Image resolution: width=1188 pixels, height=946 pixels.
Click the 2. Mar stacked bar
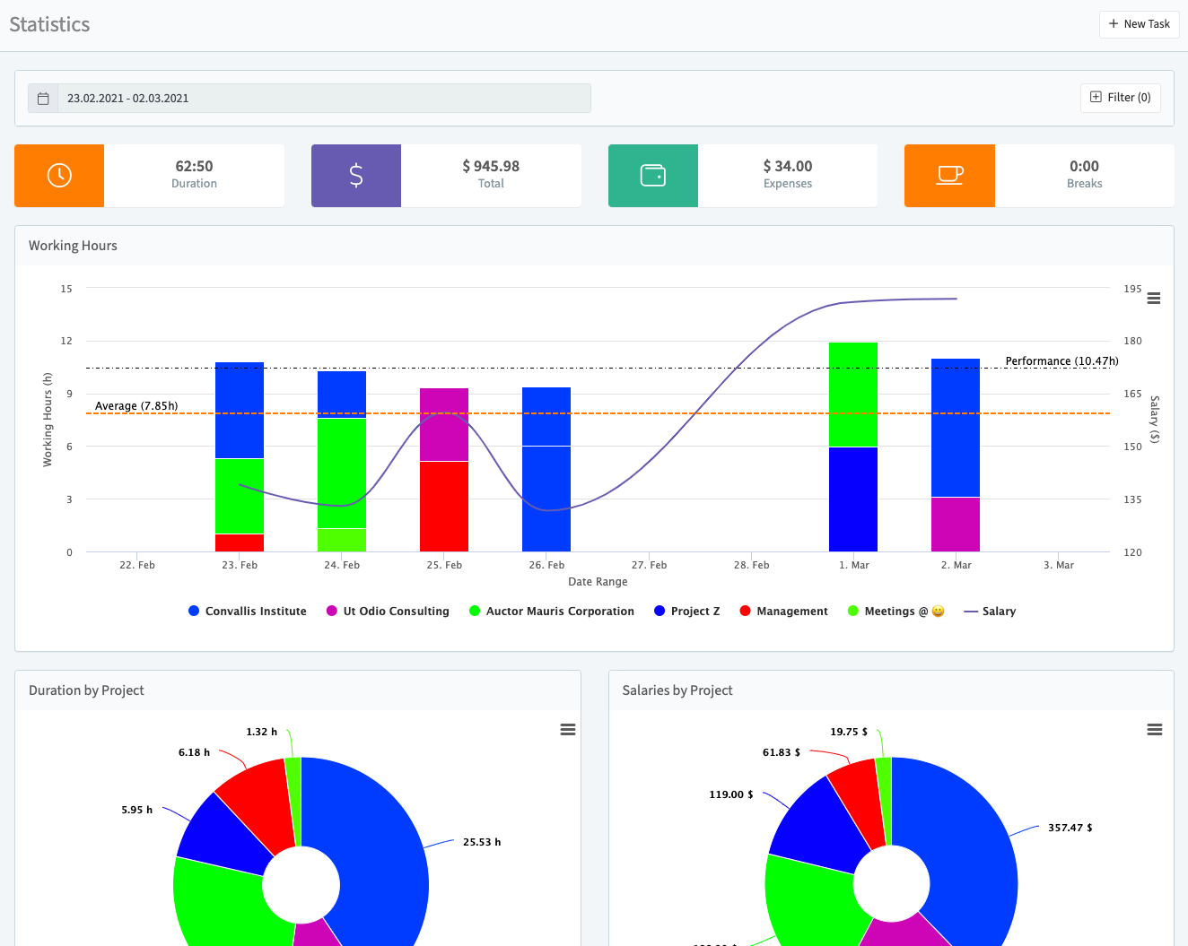click(x=956, y=455)
